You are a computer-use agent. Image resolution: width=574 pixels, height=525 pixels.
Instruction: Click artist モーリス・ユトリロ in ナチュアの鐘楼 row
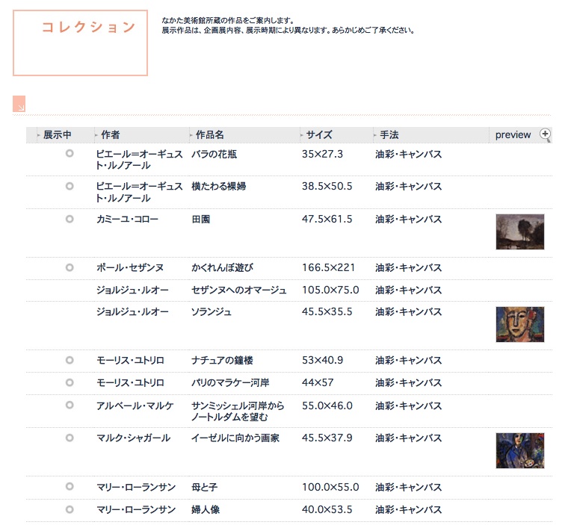[x=130, y=361]
